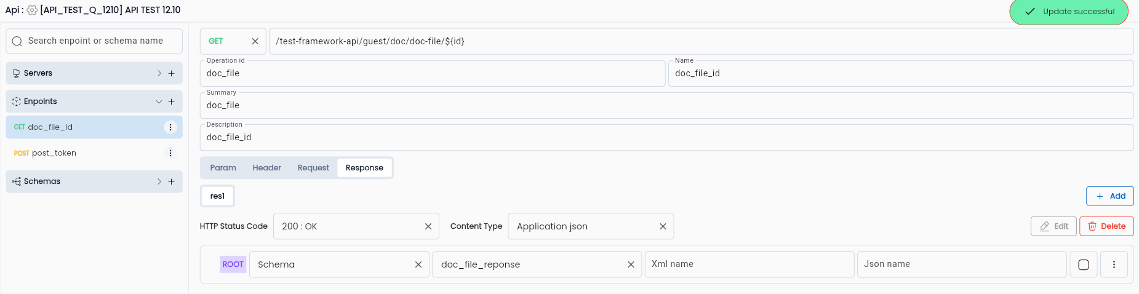This screenshot has width=1139, height=294.
Task: Collapse the Enpoints section
Action: pos(159,101)
